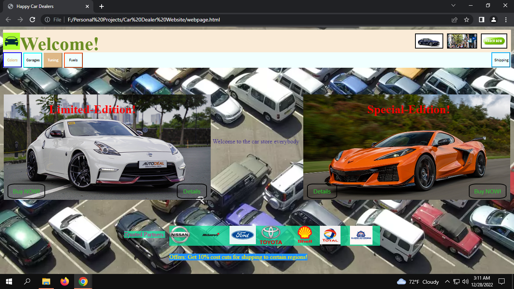Open the Toyota partner logo
This screenshot has width=514, height=289.
pos(271,235)
